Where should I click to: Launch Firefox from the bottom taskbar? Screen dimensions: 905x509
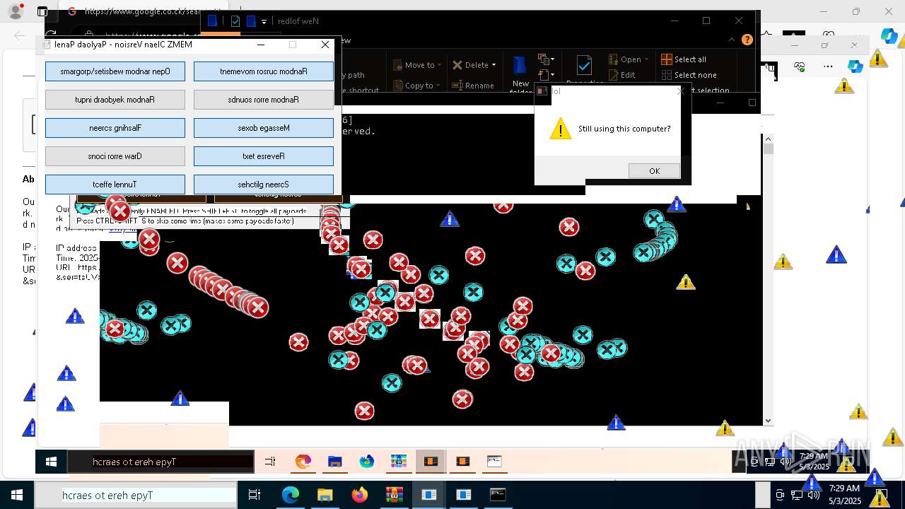coord(359,495)
